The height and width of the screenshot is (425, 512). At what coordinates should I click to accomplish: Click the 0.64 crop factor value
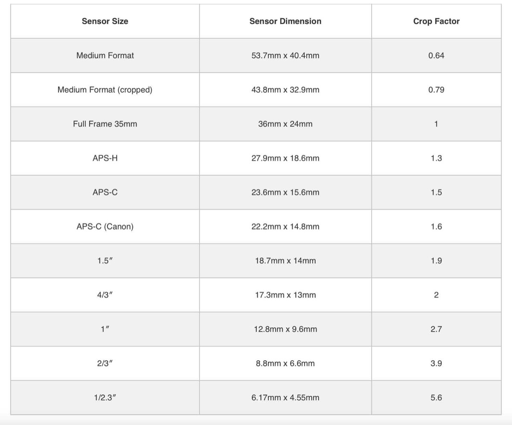point(436,55)
